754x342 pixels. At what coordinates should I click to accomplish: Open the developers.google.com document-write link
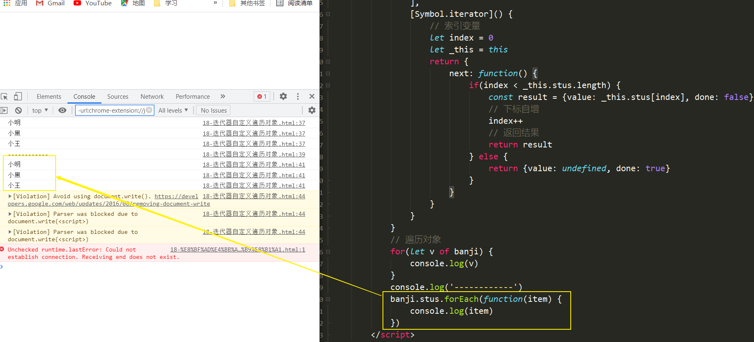pos(176,197)
